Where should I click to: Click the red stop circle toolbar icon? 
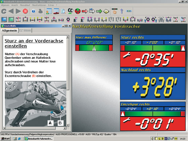tap(25, 11)
